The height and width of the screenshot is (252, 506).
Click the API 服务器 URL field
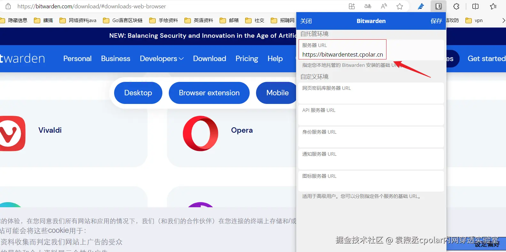[x=371, y=115]
